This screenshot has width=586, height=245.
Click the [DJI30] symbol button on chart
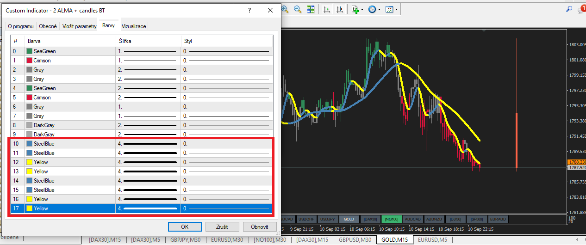455,219
